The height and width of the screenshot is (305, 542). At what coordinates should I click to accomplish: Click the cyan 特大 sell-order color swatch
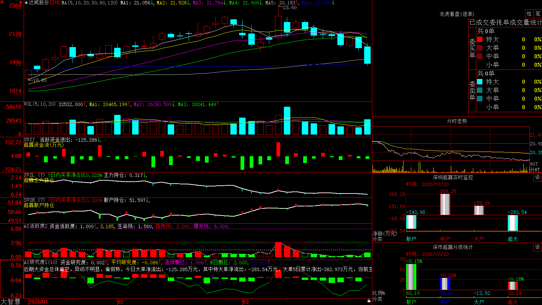(480, 82)
